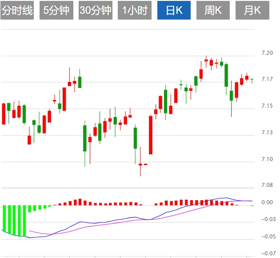The image size is (280, 258).
Task: Select the rightmost candlestick on the chart
Action: 252,80
